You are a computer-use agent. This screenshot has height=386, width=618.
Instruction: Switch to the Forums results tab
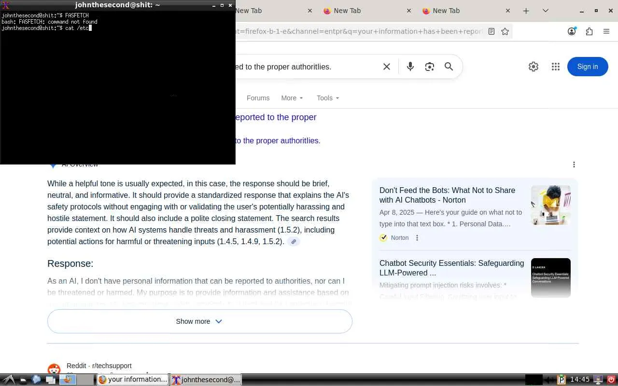pyautogui.click(x=258, y=98)
